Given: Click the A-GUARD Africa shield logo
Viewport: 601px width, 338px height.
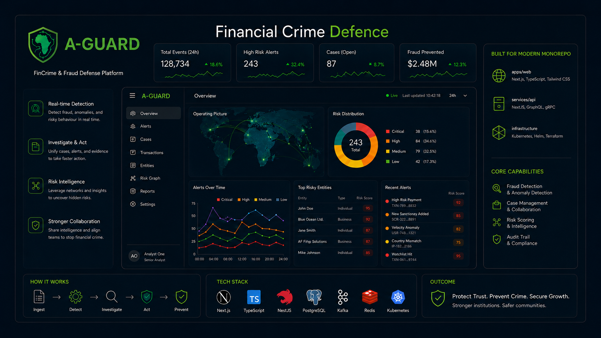Looking at the screenshot, I should (43, 45).
